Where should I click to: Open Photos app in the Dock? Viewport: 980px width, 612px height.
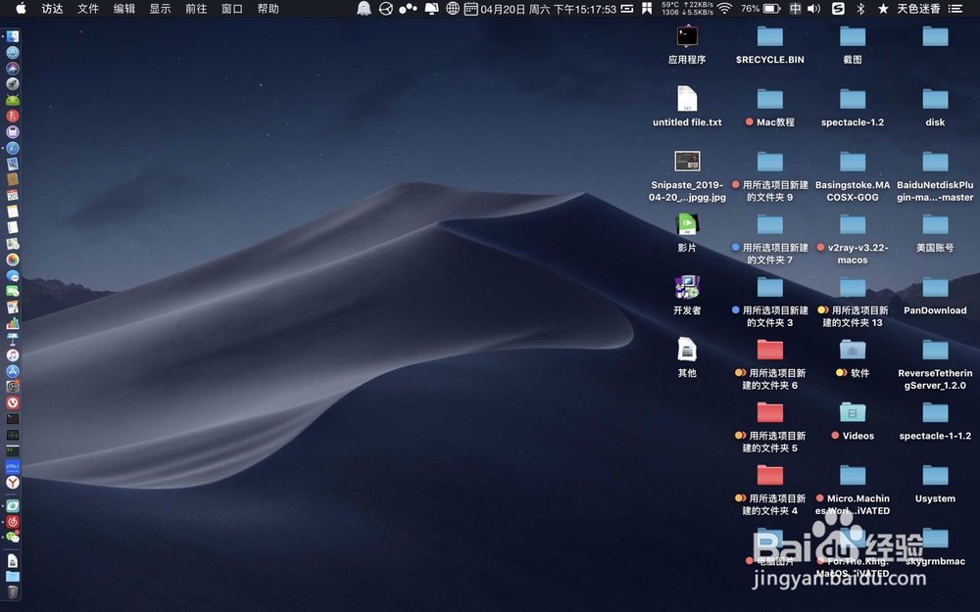pos(13,259)
